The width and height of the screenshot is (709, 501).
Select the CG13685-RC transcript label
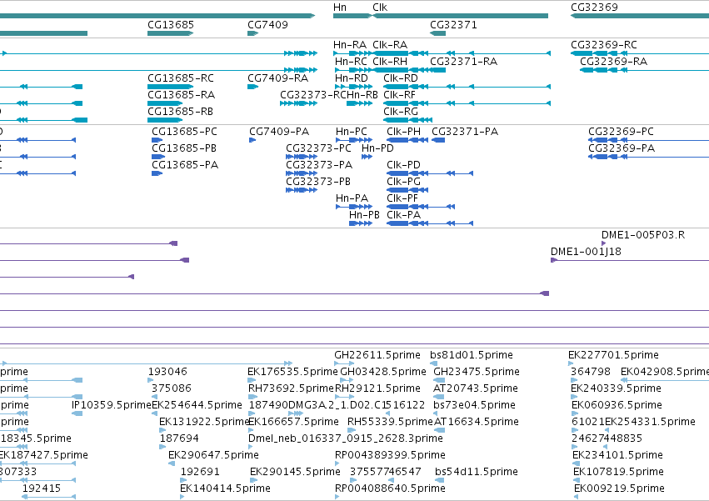tap(181, 78)
